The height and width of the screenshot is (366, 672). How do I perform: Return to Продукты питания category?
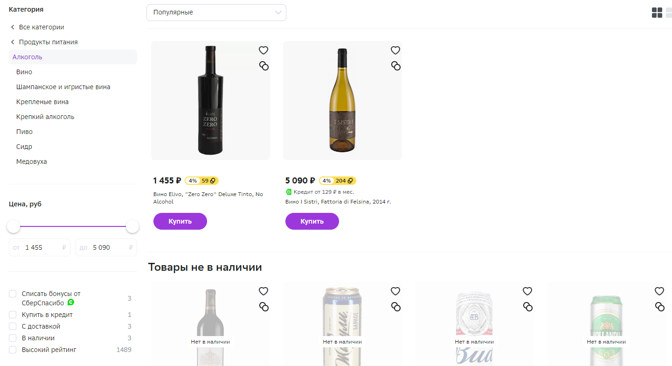pos(44,42)
